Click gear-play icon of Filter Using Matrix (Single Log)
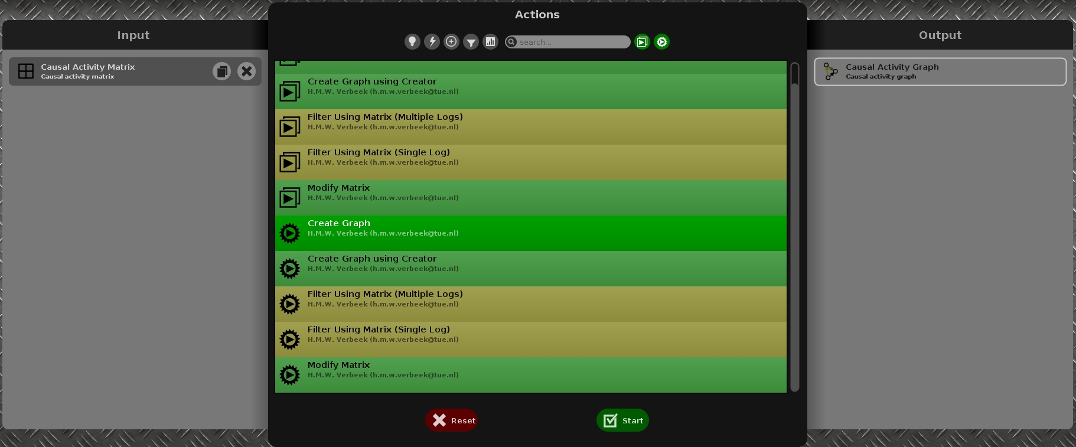Viewport: 1076px width, 447px height. point(289,340)
